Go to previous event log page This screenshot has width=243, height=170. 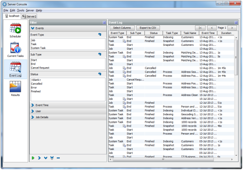212,28
